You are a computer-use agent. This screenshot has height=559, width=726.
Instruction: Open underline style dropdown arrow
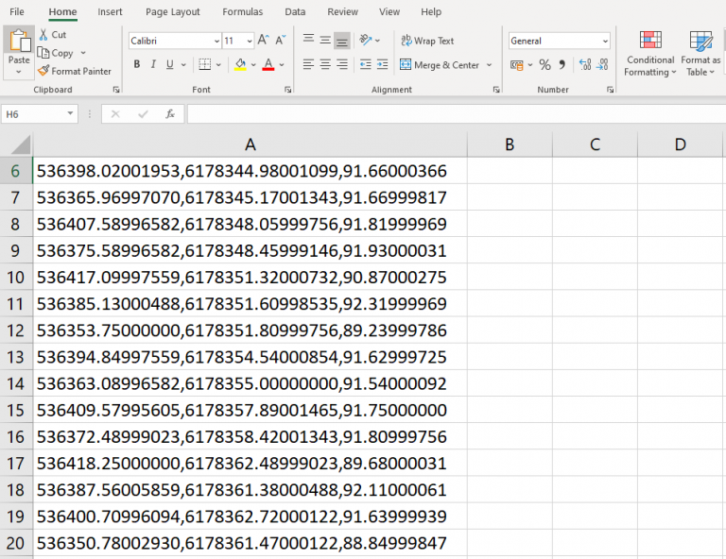(183, 65)
